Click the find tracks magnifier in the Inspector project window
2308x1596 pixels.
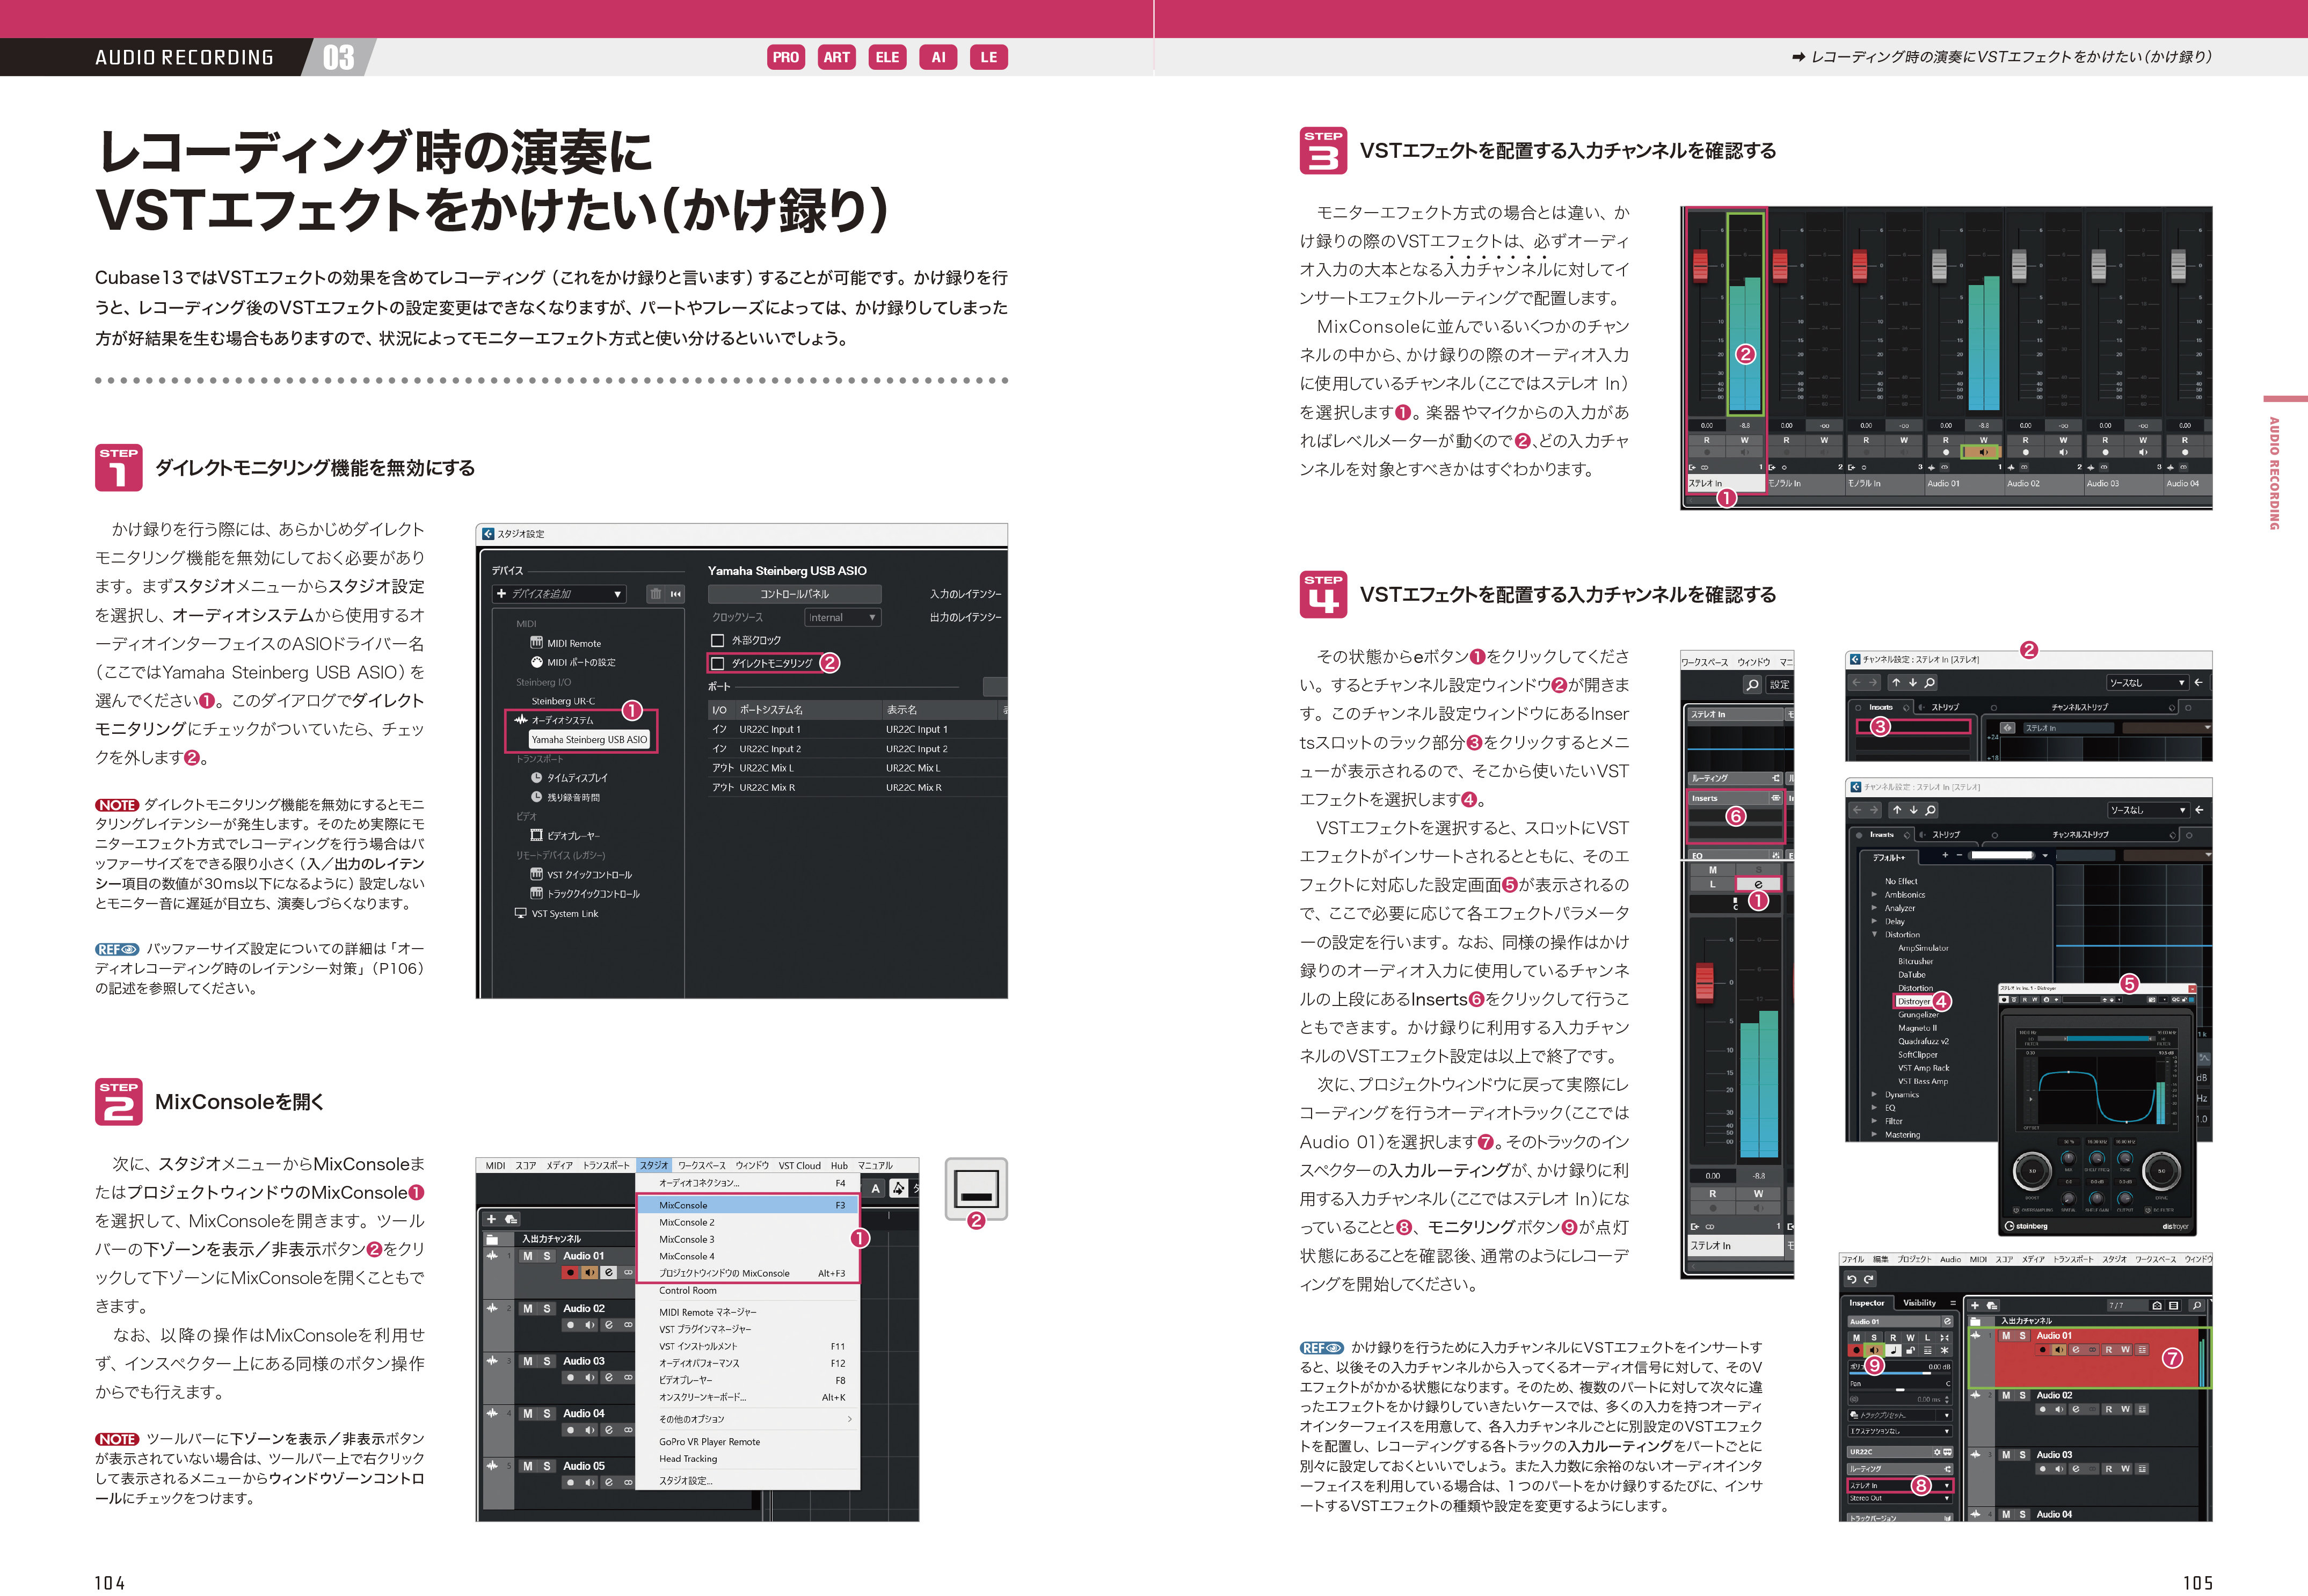tap(2197, 1305)
